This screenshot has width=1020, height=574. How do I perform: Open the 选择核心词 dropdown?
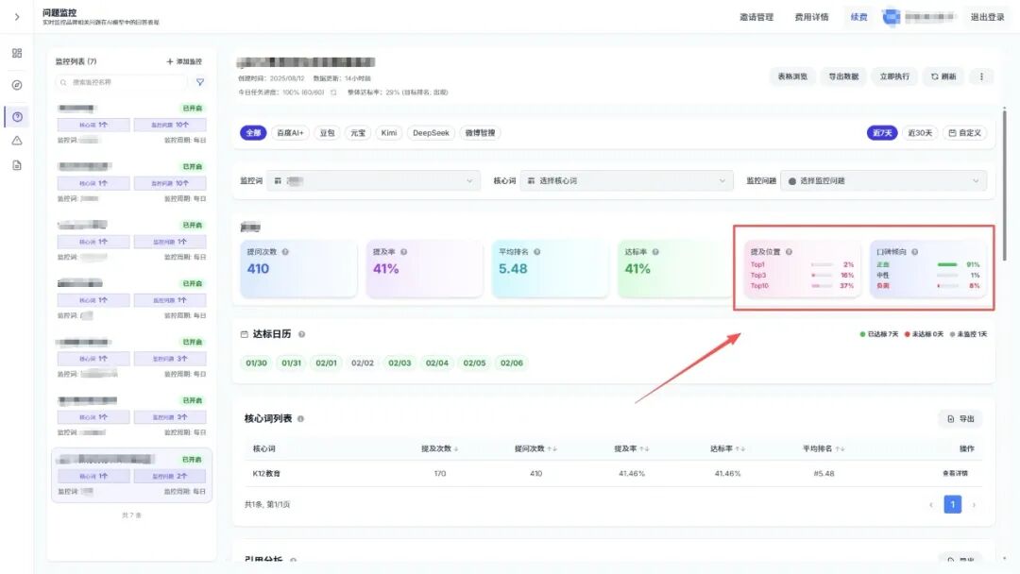pyautogui.click(x=626, y=180)
